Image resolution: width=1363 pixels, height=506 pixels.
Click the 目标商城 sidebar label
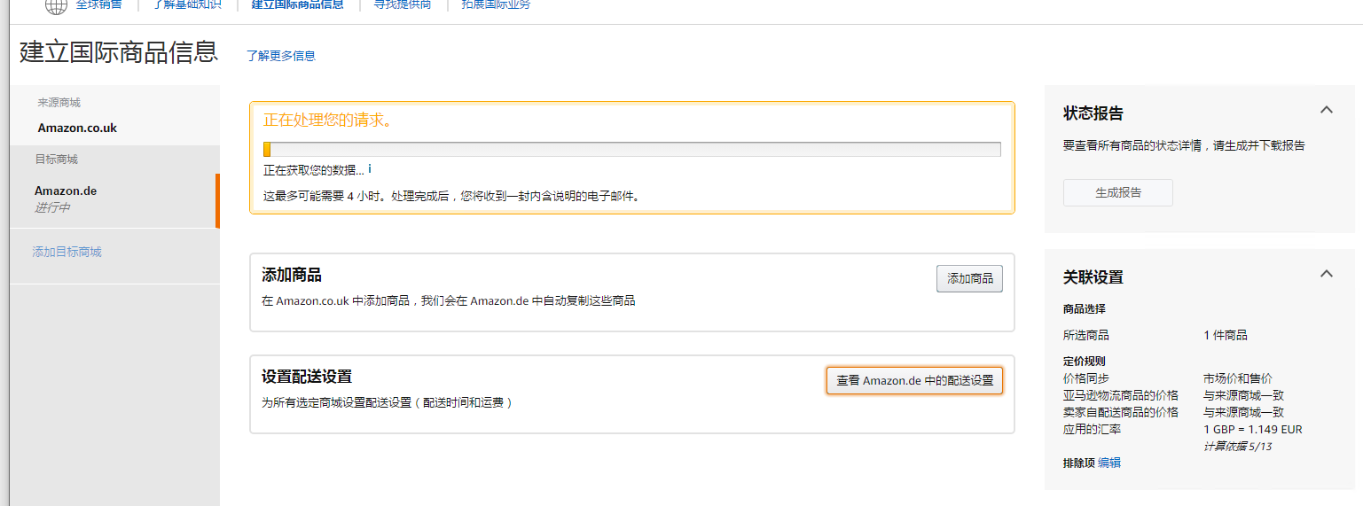pyautogui.click(x=56, y=160)
